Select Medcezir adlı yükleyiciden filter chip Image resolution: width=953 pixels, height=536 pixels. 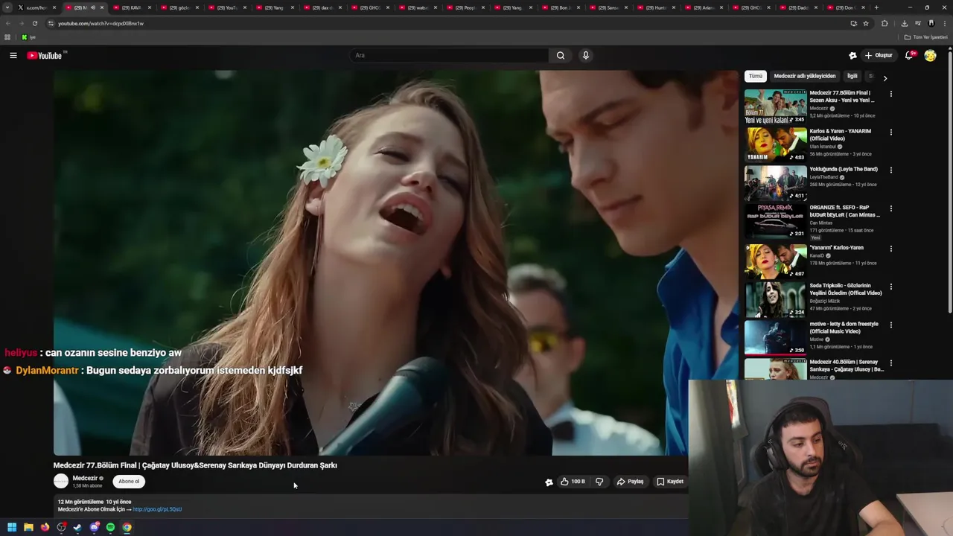[805, 76]
